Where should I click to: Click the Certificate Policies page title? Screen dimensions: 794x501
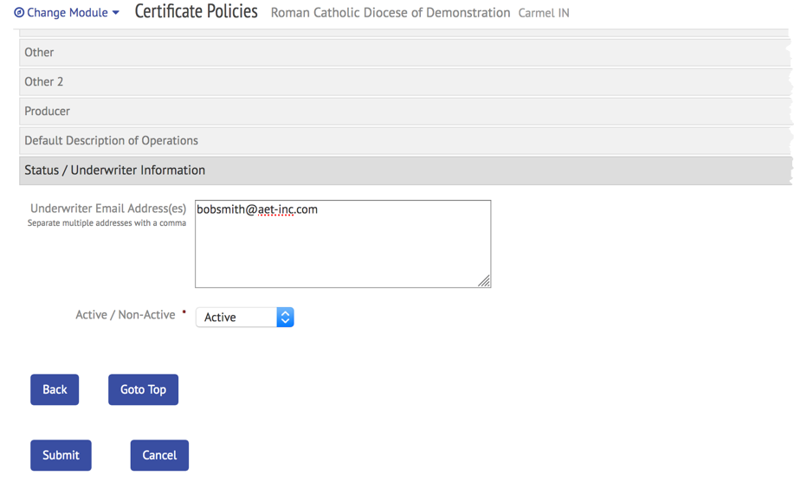[x=197, y=12]
